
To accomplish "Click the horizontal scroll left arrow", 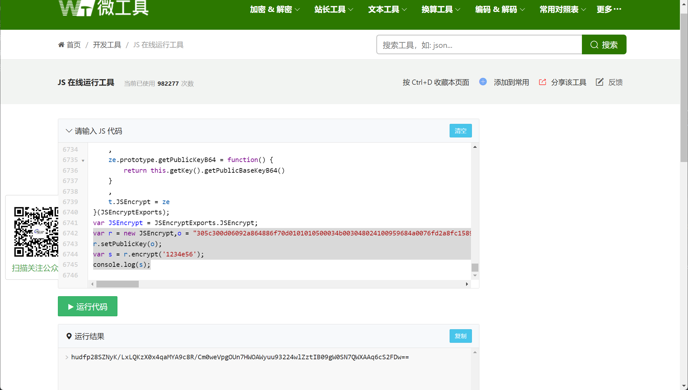I will click(x=92, y=284).
